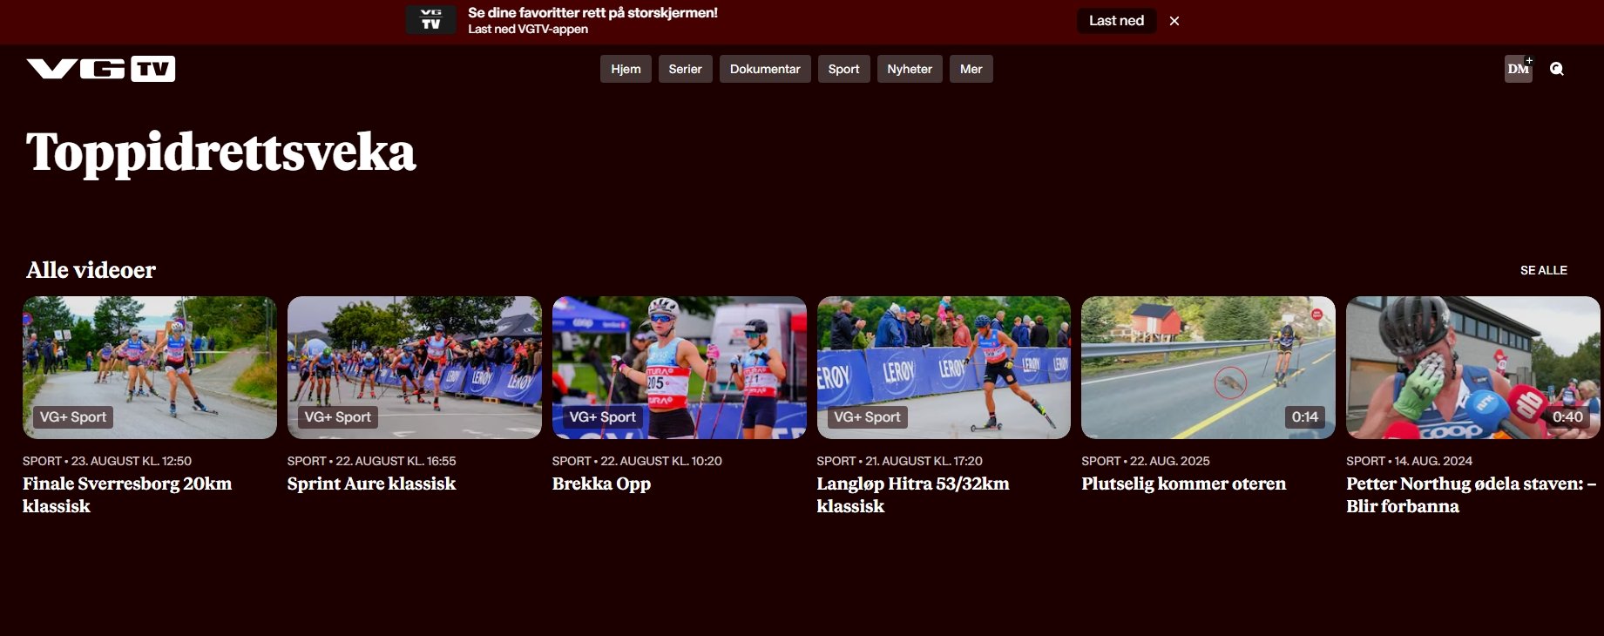Image resolution: width=1604 pixels, height=636 pixels.
Task: Click the text SPORT • 23. AUGUST KL. 12:50
Action: coord(107,461)
